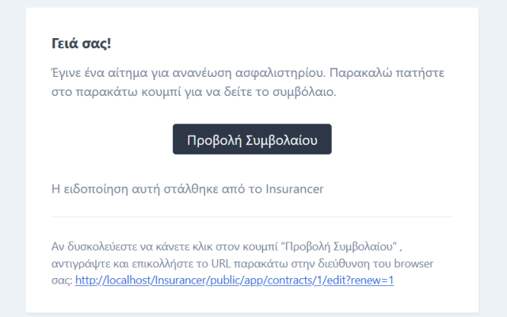Viewport: 507px width, 317px height.
Task: Click the Προβολή Συμβολαίου button
Action: [x=252, y=139]
